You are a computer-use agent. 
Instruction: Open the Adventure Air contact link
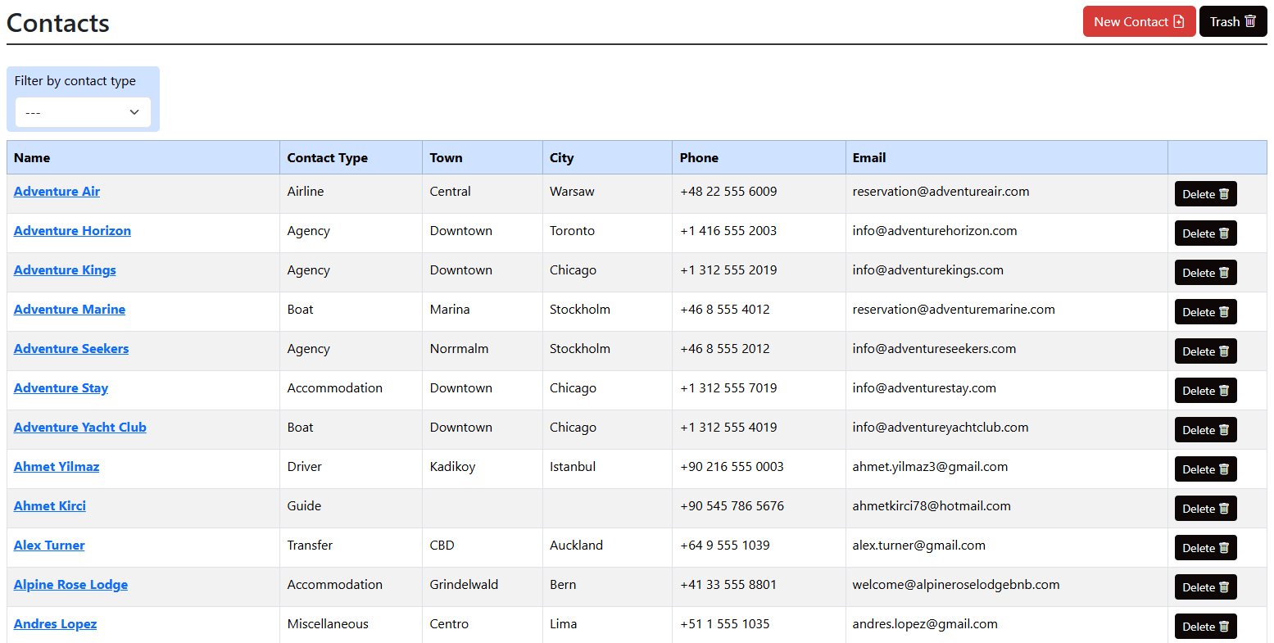[x=57, y=192]
